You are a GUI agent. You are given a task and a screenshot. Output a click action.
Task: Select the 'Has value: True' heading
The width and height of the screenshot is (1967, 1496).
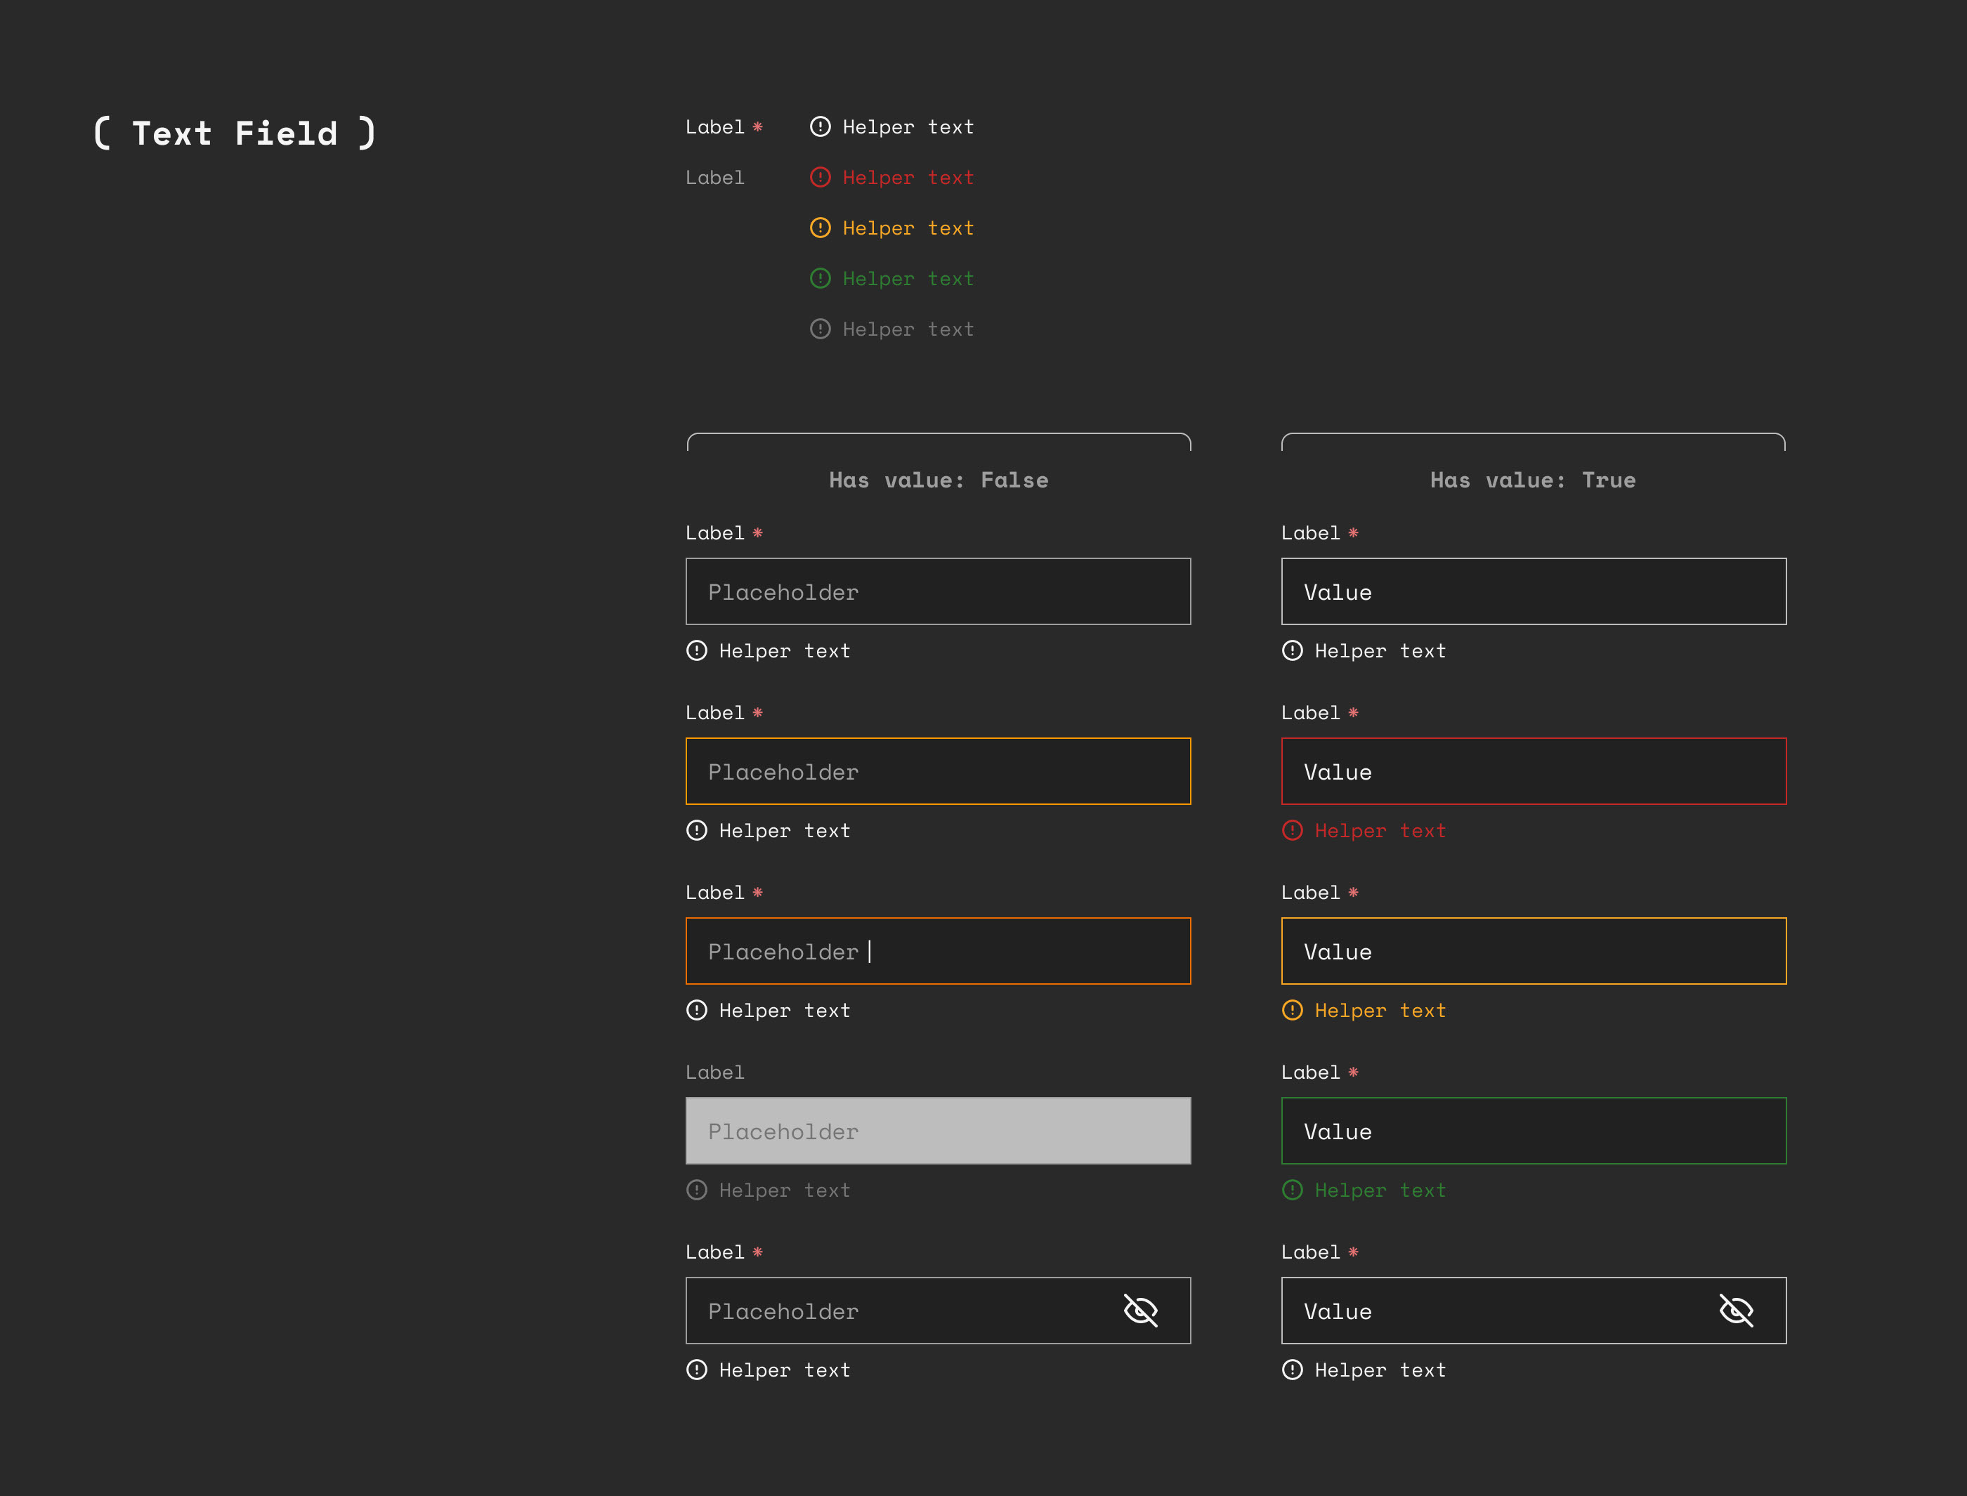coord(1532,480)
